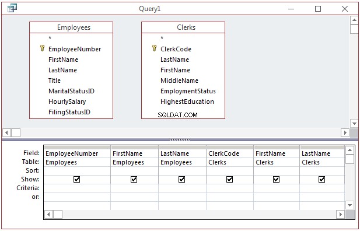Open the Table cell showing Clerks under ClerkCode
Screen dimensions: 360x231
(x=230, y=162)
